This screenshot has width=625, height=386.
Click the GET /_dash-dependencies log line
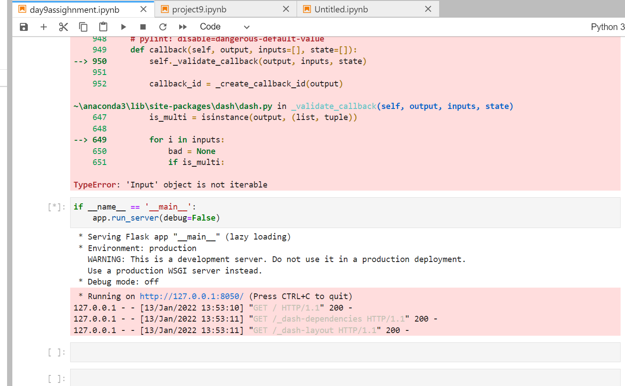click(255, 319)
